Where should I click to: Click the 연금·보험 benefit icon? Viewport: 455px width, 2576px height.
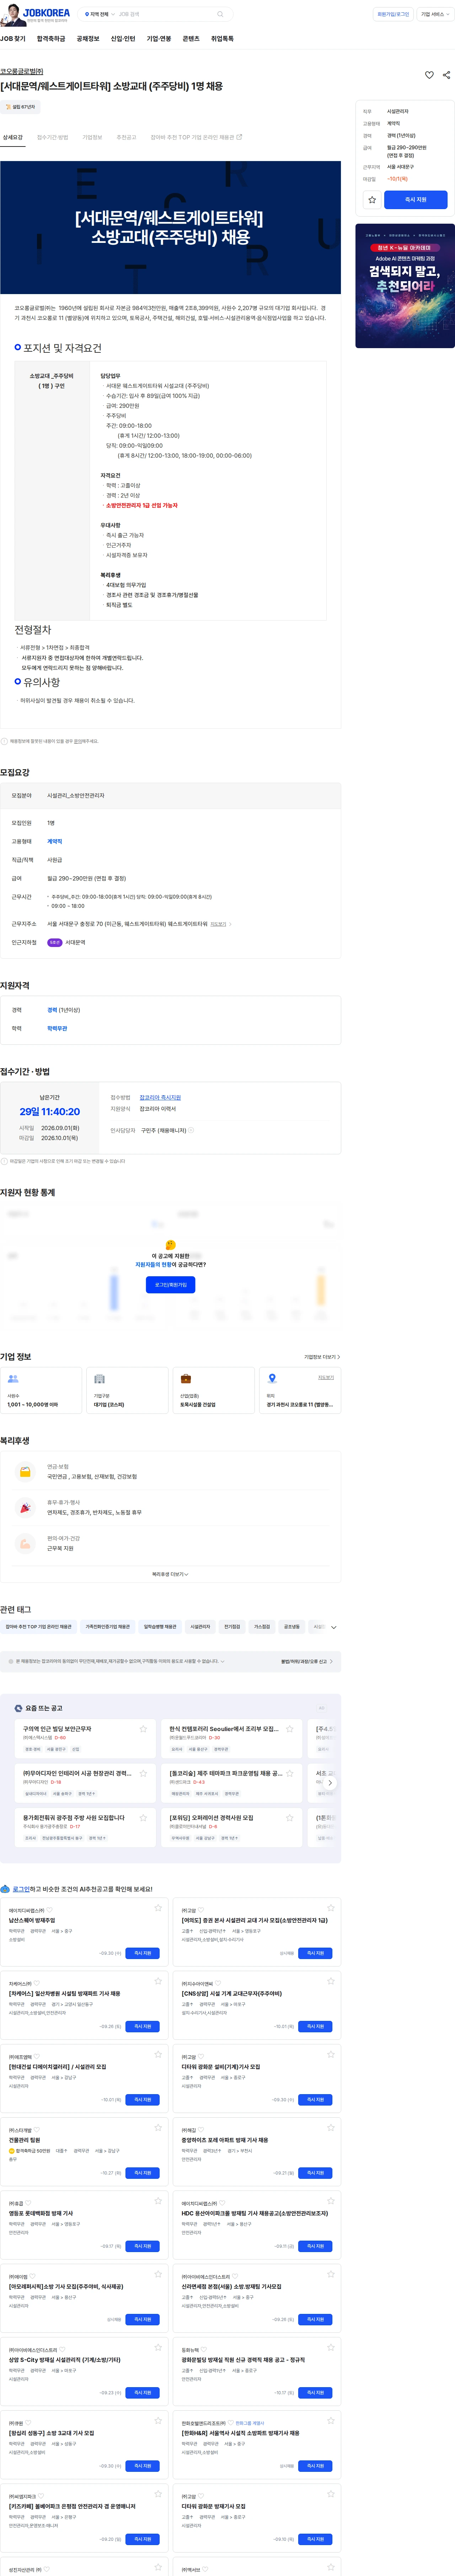(x=25, y=1472)
